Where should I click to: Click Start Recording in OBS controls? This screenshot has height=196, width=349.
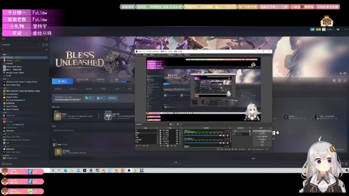tap(262, 134)
